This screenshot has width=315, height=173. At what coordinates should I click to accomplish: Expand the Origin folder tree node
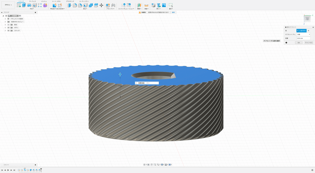[x=6, y=25]
